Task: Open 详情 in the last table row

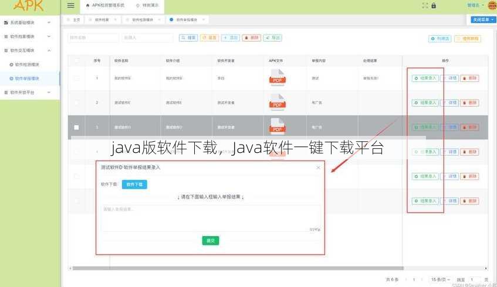Action: (450, 201)
